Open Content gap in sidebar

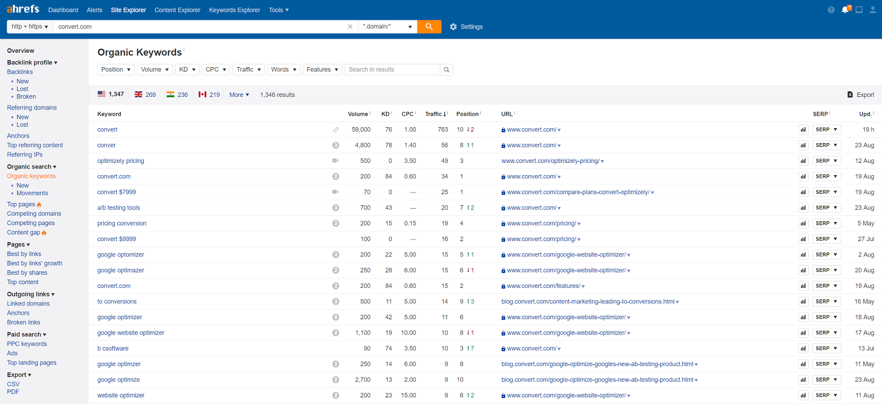click(23, 232)
